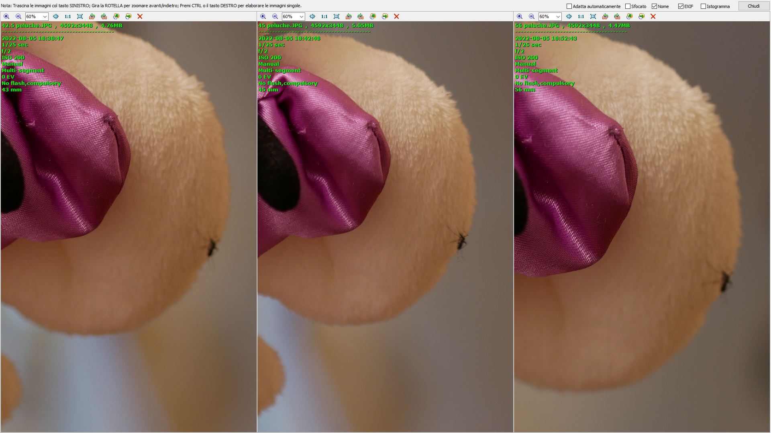Move 45 peluche image to folder

tap(385, 16)
